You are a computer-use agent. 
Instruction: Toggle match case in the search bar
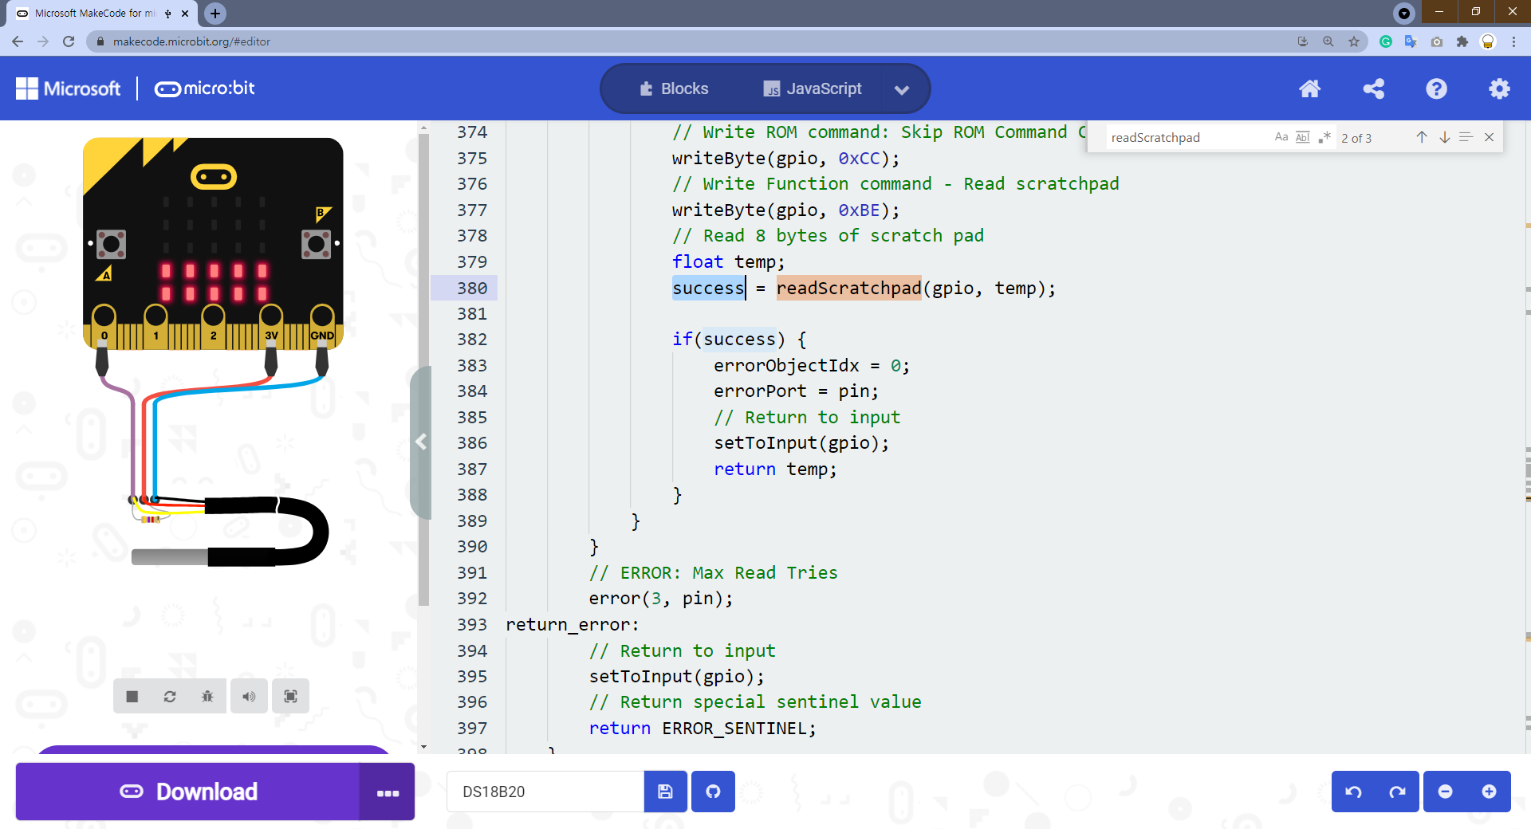[x=1281, y=137]
